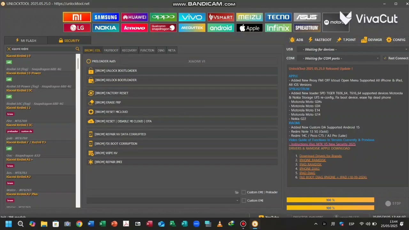Choose the Infinix brand logo
The height and width of the screenshot is (230, 409).
tap(278, 28)
